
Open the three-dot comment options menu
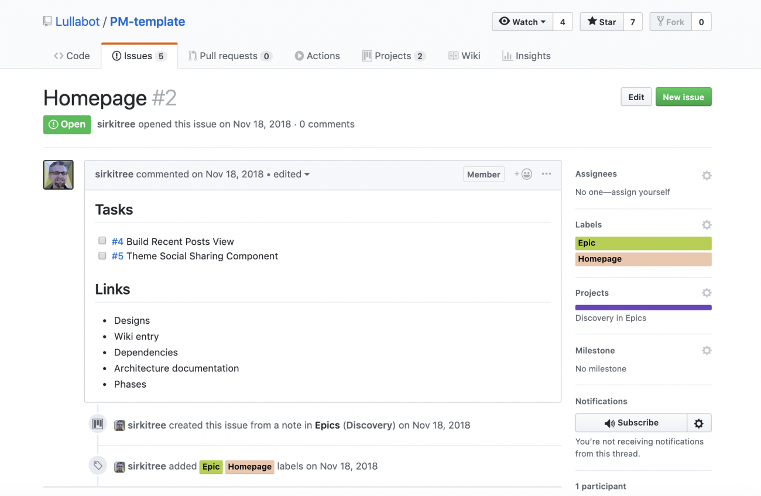546,174
